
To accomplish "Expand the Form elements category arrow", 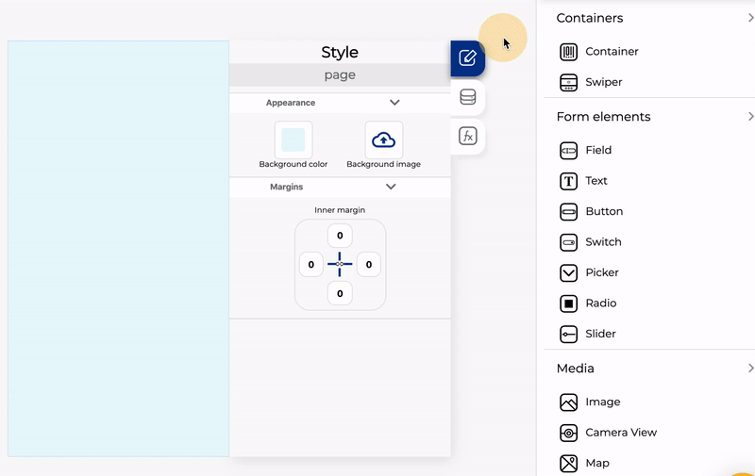I will (x=750, y=116).
